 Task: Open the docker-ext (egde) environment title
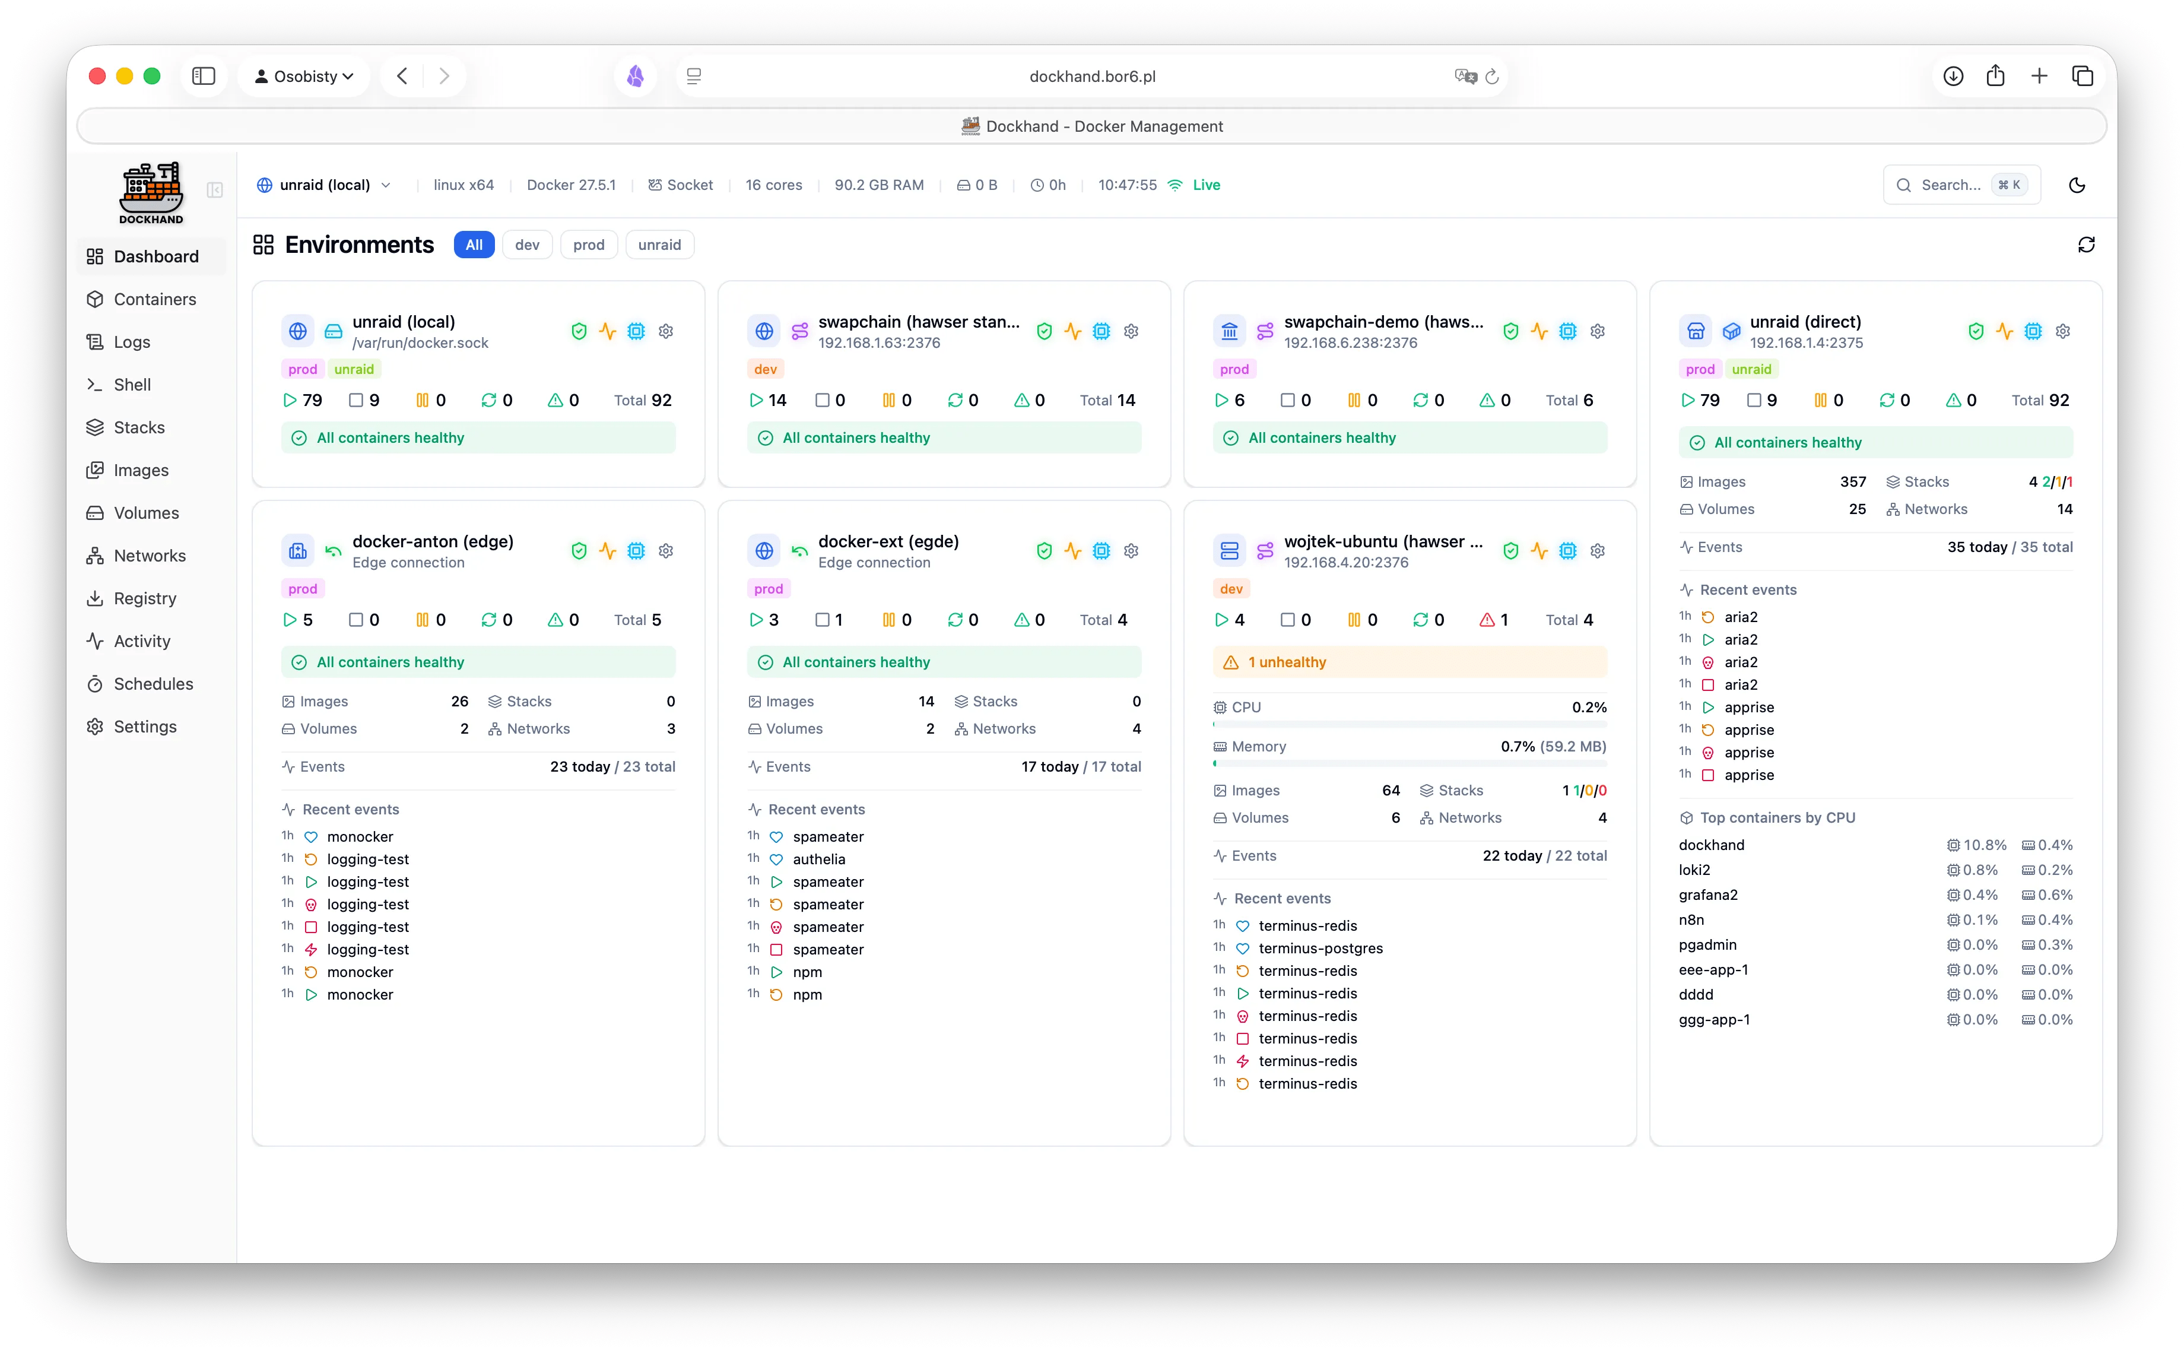(x=888, y=541)
